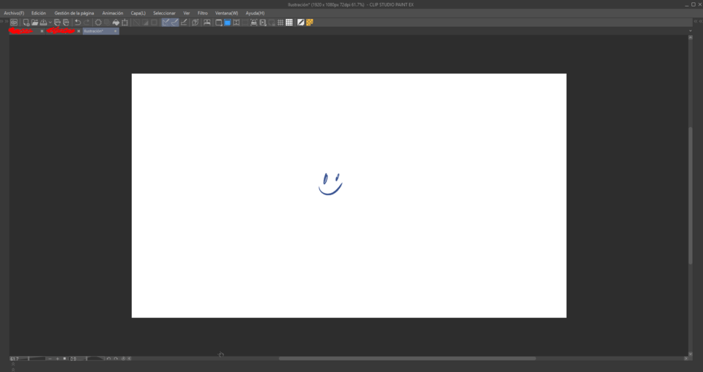Open the Edición menu

(39, 13)
